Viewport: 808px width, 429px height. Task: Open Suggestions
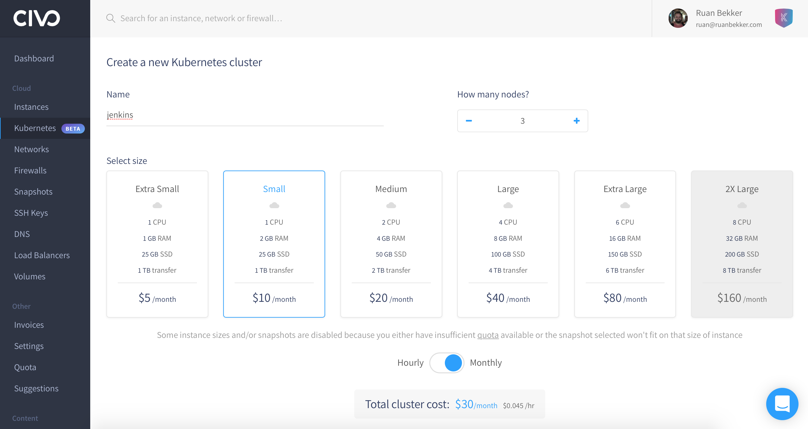pos(36,389)
